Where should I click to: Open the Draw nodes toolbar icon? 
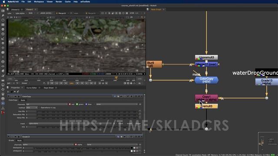[3, 16]
